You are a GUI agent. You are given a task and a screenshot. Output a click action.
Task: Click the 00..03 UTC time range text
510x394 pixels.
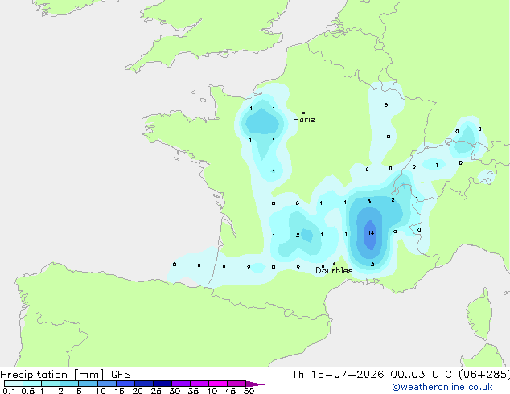coord(421,375)
